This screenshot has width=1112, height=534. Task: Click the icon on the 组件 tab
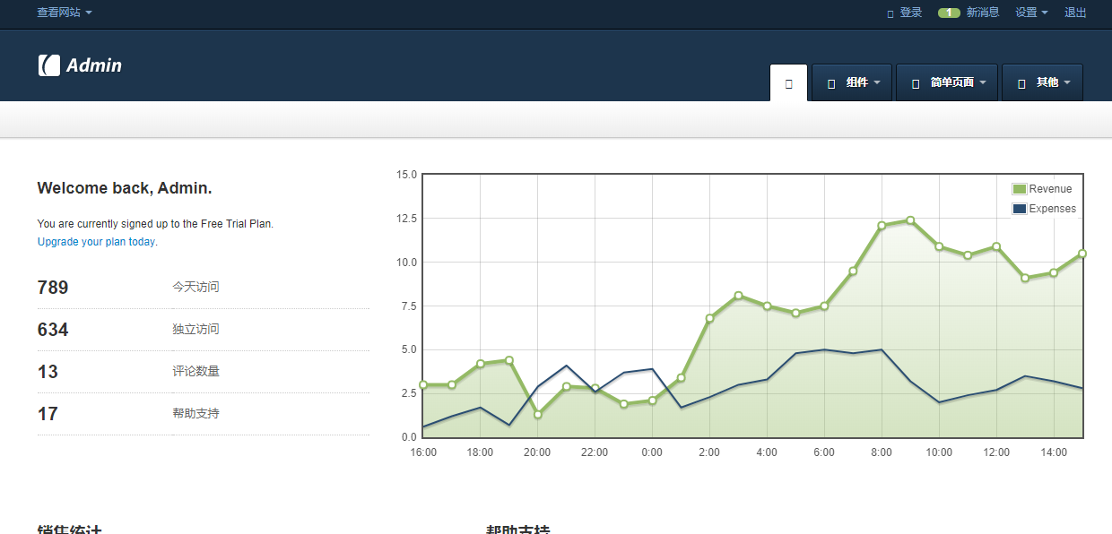[831, 83]
